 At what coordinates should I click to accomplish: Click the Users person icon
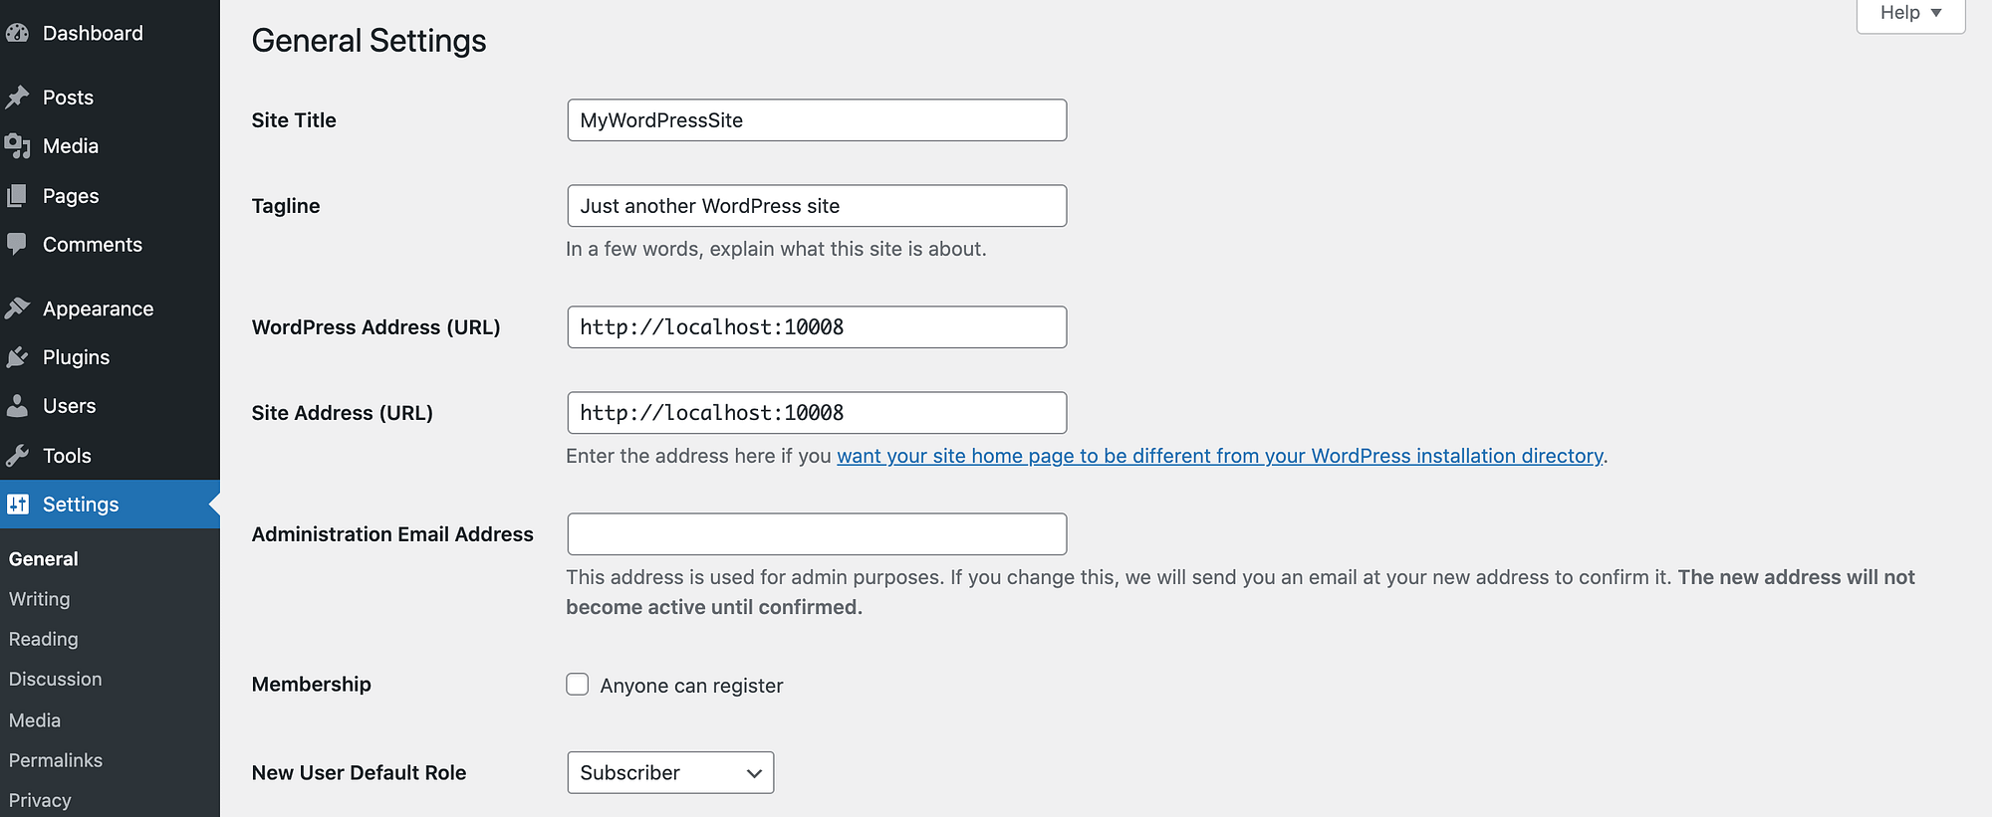17,406
